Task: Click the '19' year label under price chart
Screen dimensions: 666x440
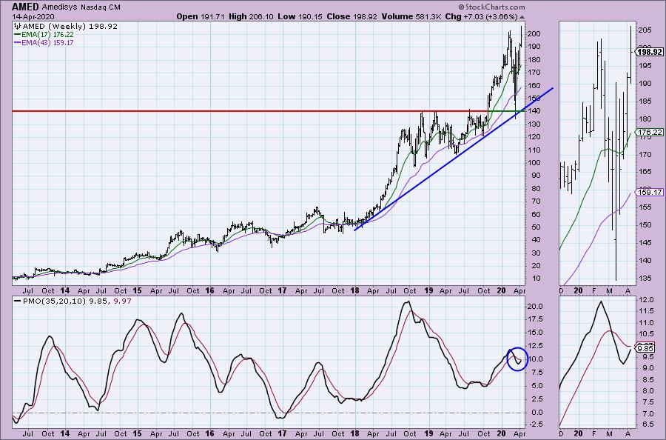Action: [428, 291]
